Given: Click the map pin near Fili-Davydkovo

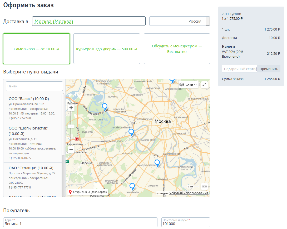Looking at the screenshot, I should 131,132.
